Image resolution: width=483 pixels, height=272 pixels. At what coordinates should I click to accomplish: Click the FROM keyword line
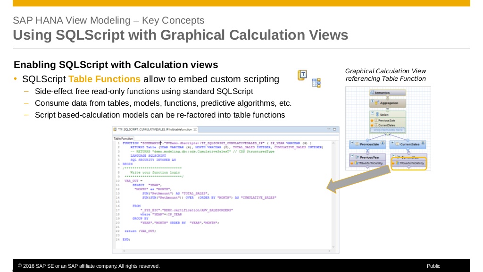click(x=136, y=206)
